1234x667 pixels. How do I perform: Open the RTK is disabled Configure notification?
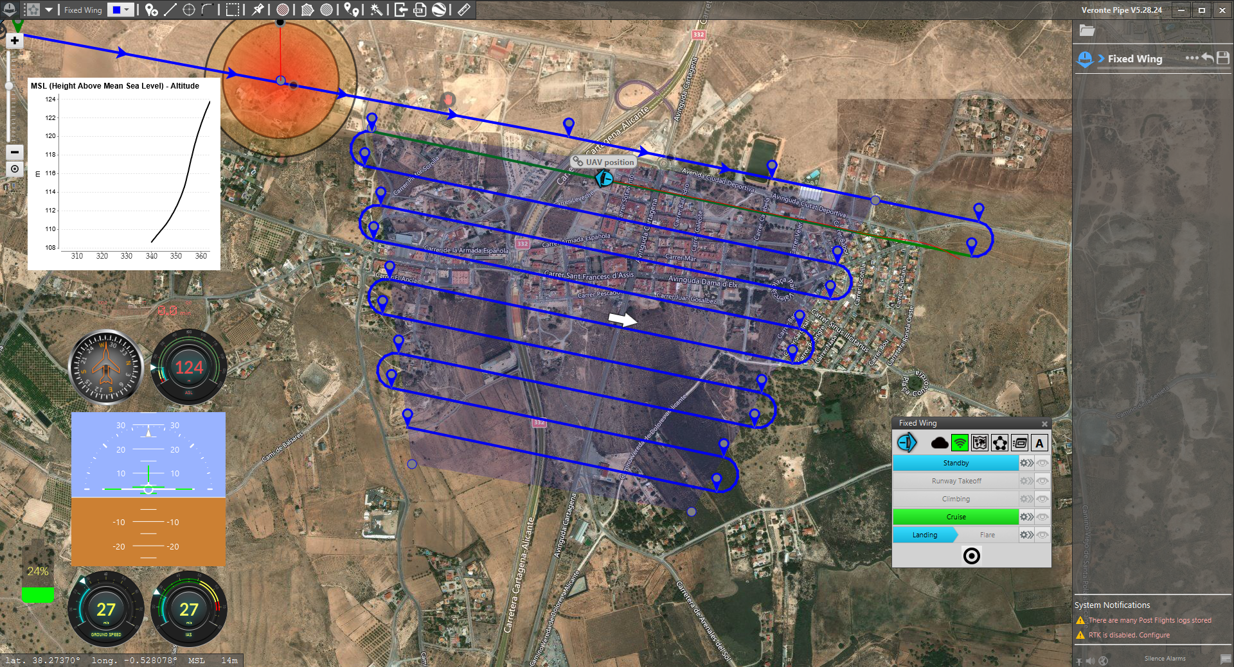click(x=1129, y=635)
